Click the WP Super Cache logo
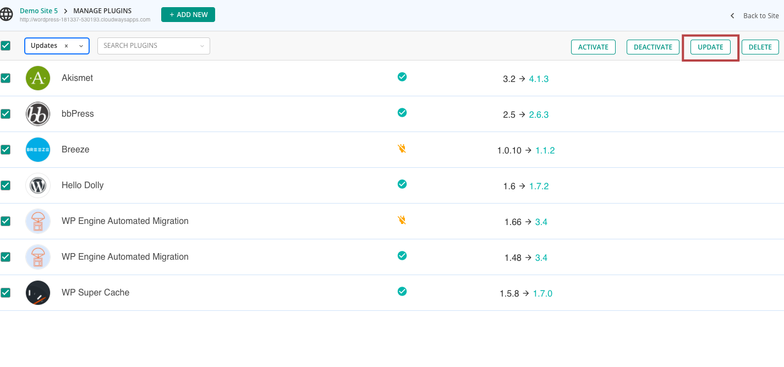 coord(38,293)
